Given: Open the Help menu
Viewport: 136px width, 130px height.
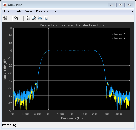Looking at the screenshot, I should [56, 11].
